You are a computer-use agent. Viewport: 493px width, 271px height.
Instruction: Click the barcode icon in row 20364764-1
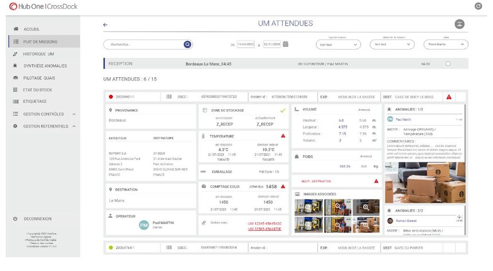tap(169, 248)
